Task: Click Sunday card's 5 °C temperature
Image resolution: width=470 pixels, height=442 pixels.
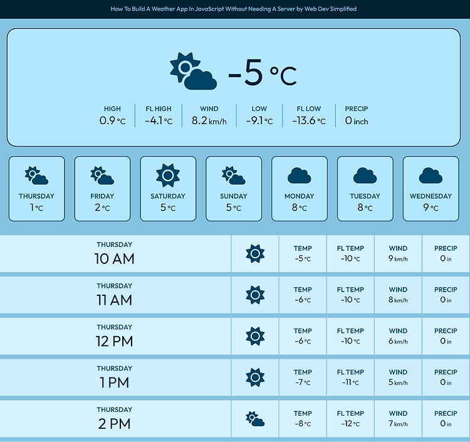Action: [234, 208]
